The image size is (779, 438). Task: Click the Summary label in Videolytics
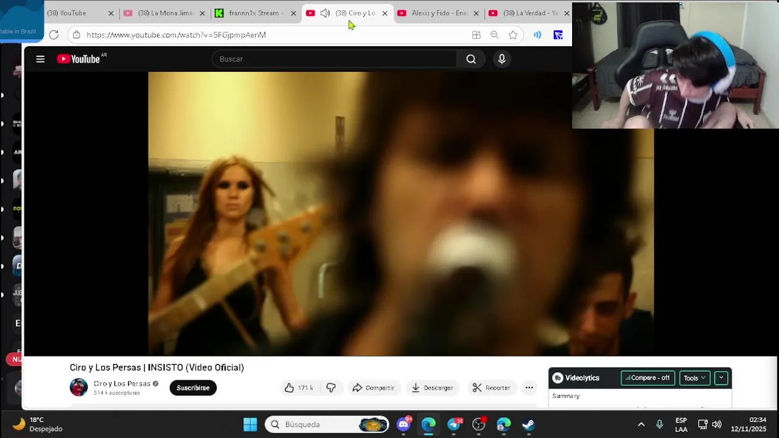coord(566,396)
